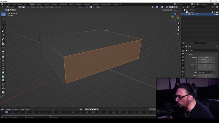Open the Edit Mode dropdown
Viewport: 219px width, 123px height.
pos(12,7)
